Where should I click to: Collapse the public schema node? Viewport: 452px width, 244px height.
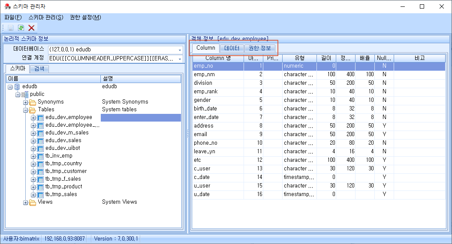pos(18,95)
